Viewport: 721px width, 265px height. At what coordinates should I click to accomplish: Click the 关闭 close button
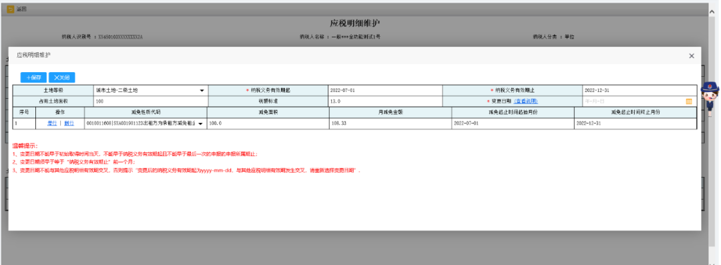pos(61,77)
